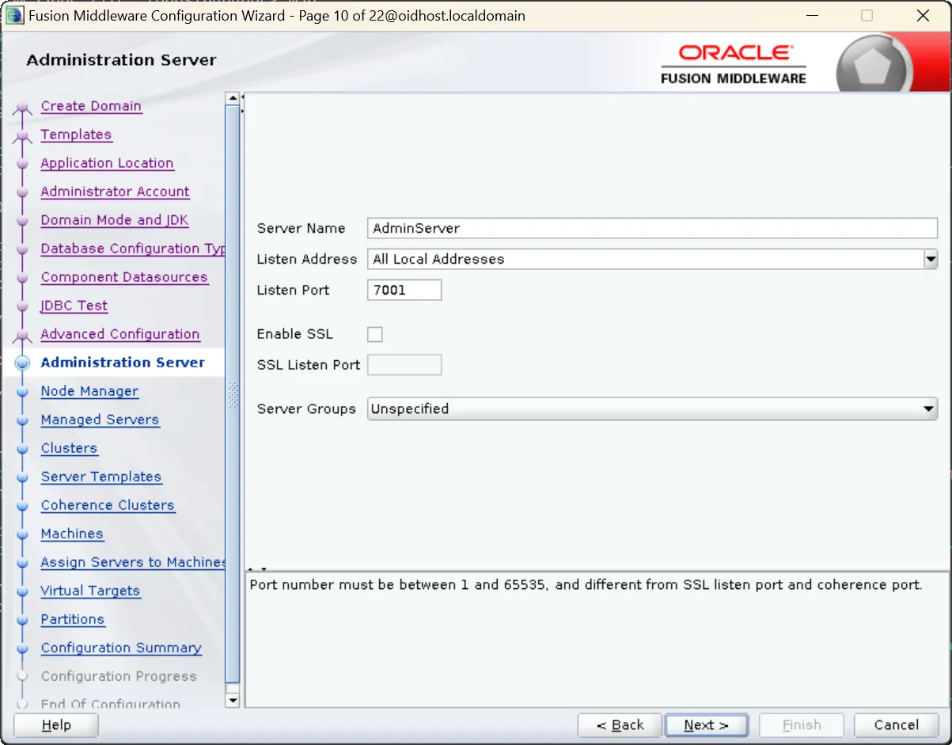Click the window icon in title bar
The width and height of the screenshot is (952, 745).
[x=13, y=16]
